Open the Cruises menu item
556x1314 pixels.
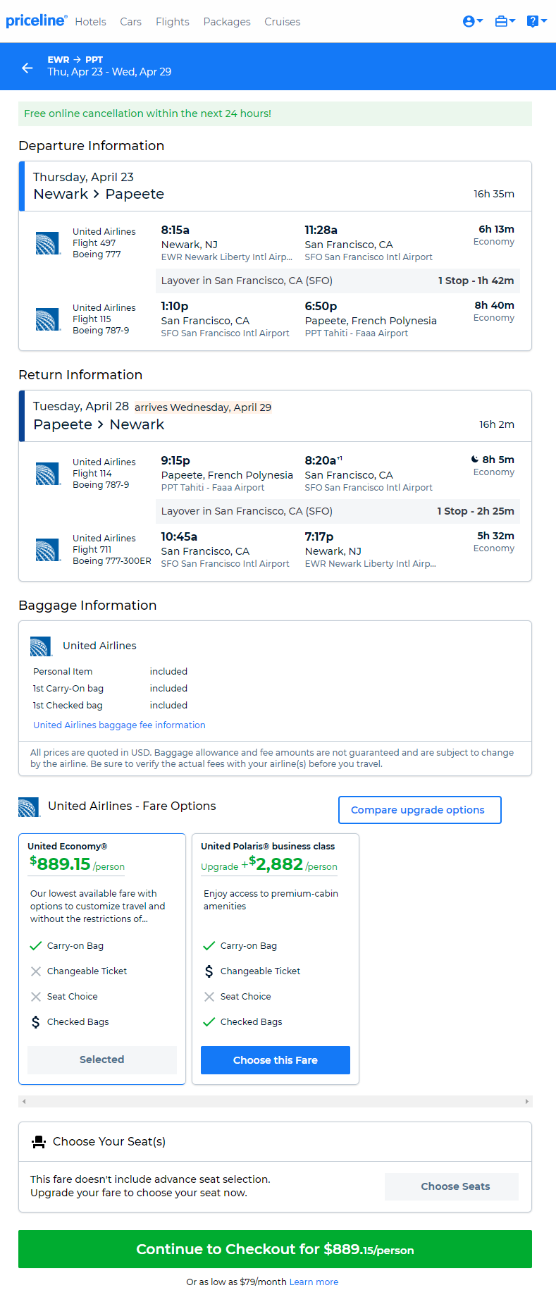(283, 22)
